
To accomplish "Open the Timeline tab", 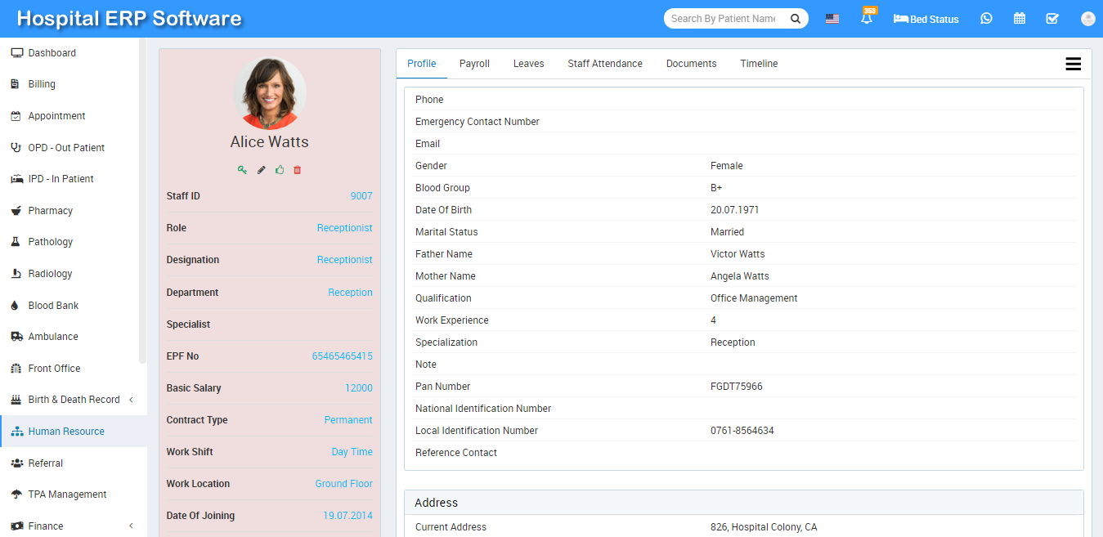I will click(759, 64).
